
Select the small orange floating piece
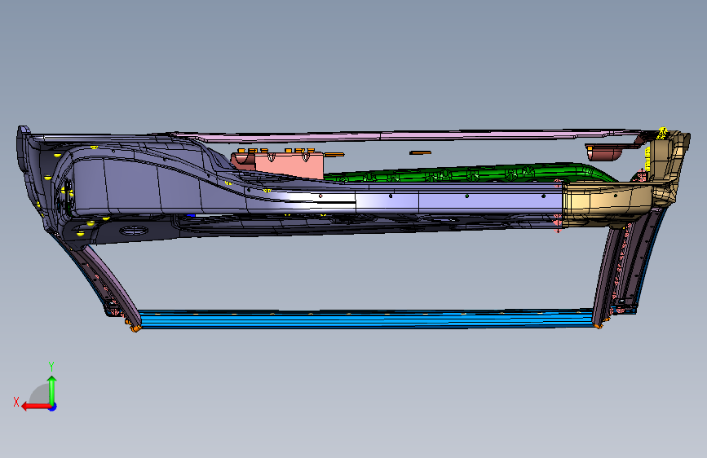(420, 153)
